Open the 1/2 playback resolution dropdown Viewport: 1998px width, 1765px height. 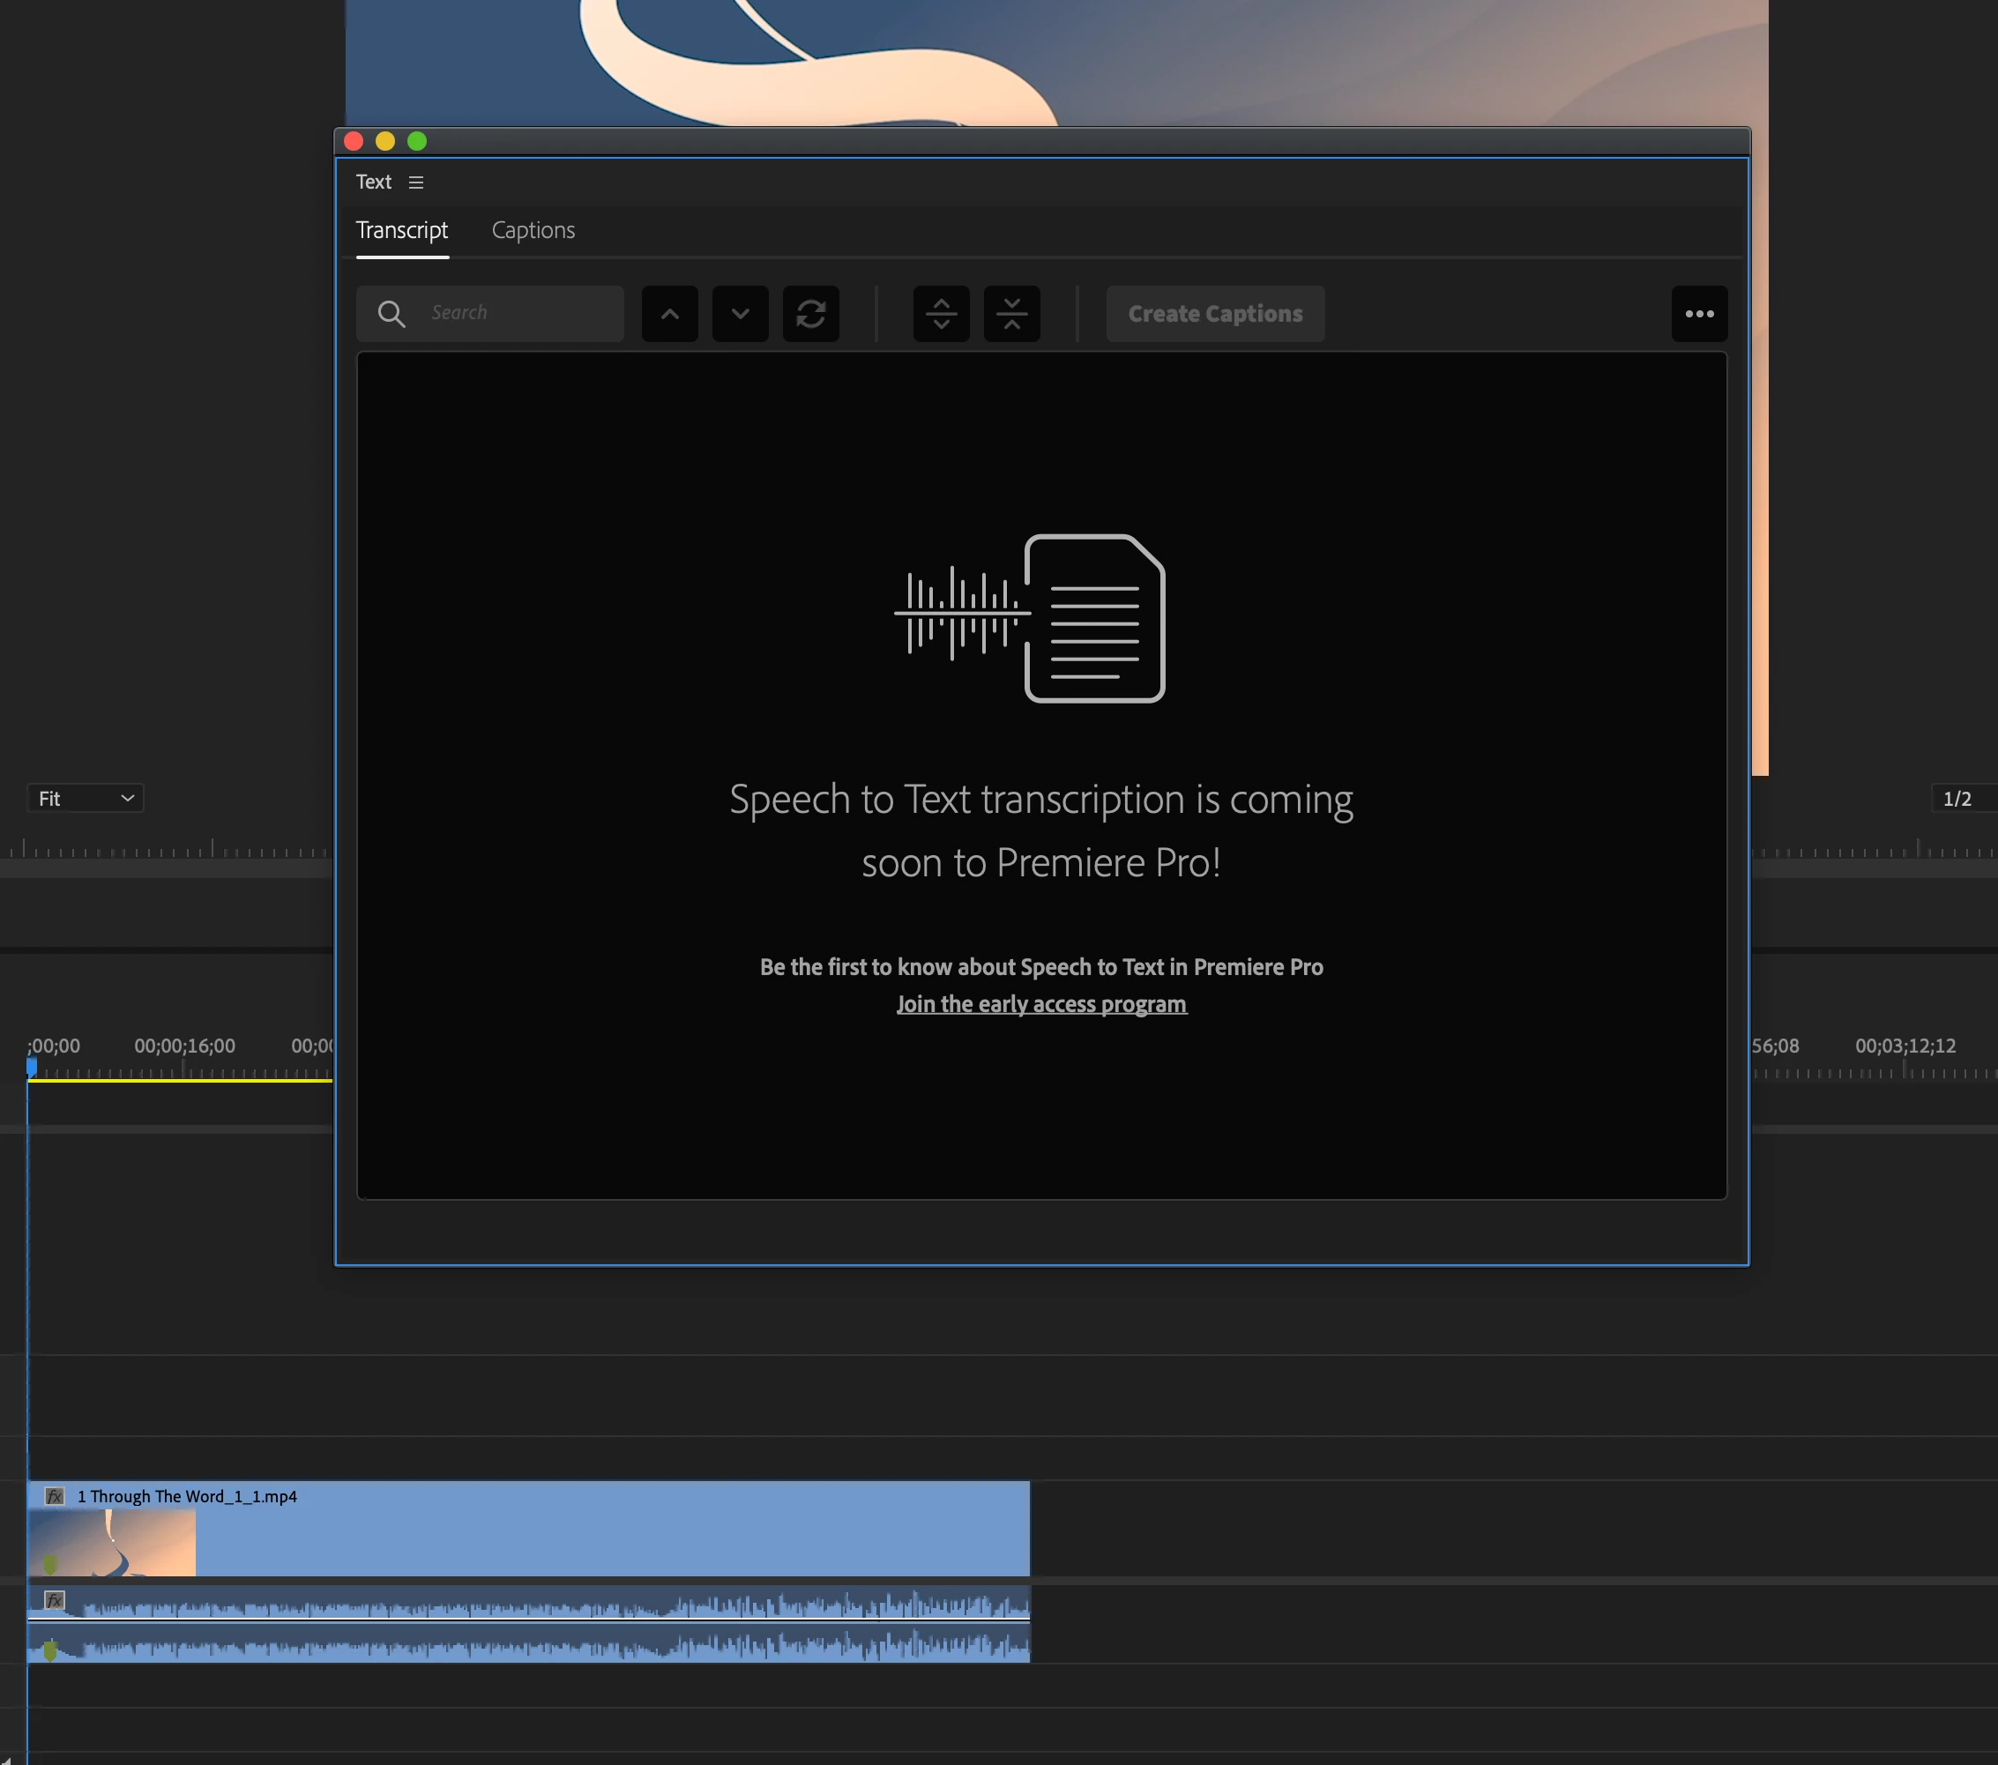tap(1957, 799)
